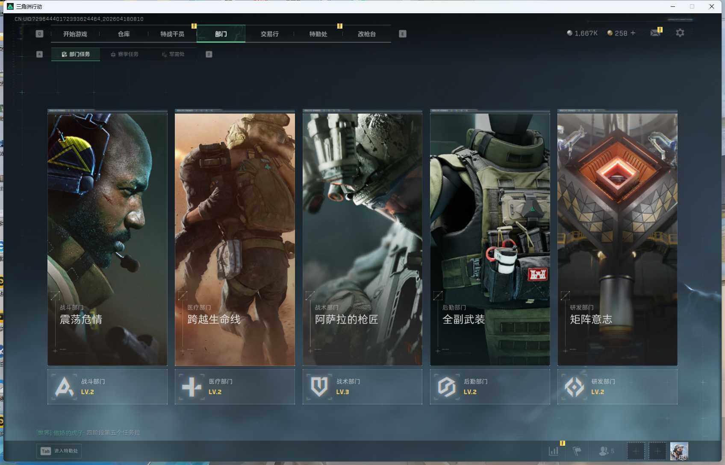Click the flag icon in bottom bar
Image resolution: width=725 pixels, height=465 pixels.
pos(577,451)
